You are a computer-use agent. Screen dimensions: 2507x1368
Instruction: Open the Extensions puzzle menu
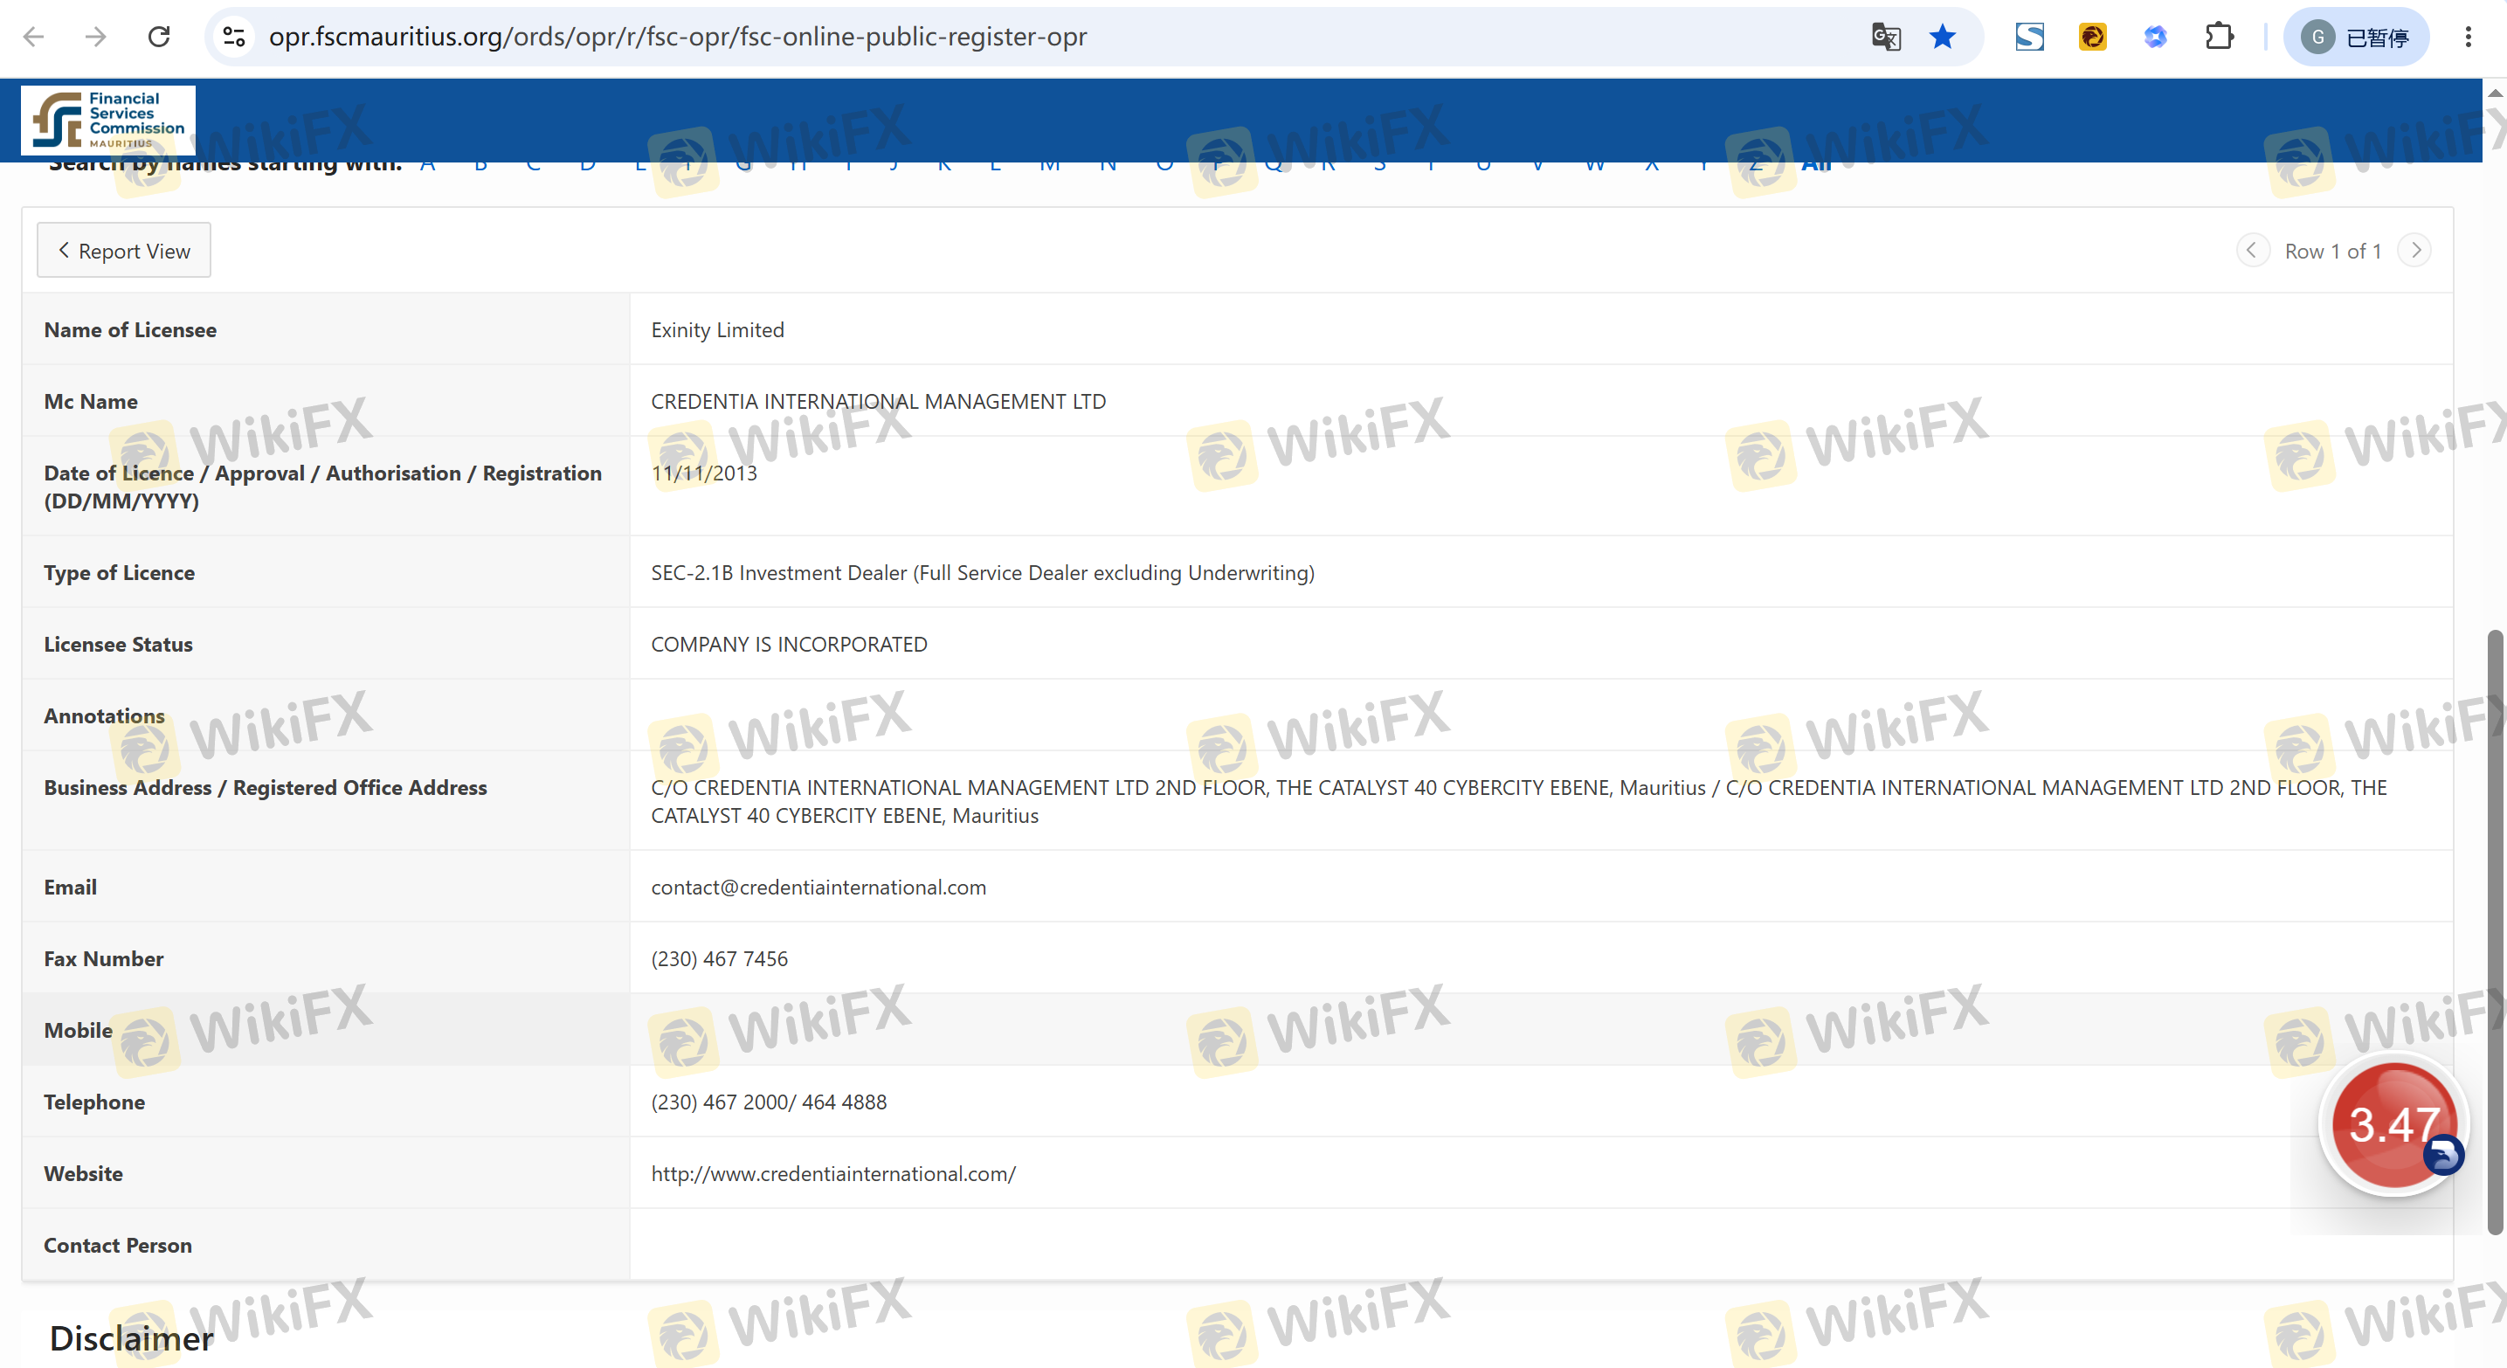pyautogui.click(x=2219, y=37)
